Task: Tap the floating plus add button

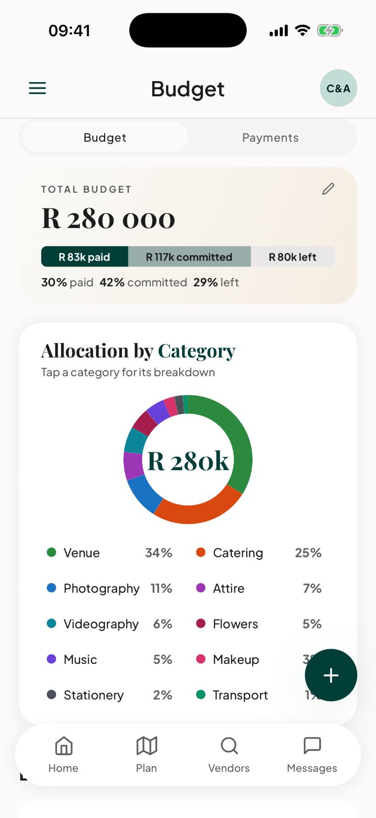Action: pos(331,675)
